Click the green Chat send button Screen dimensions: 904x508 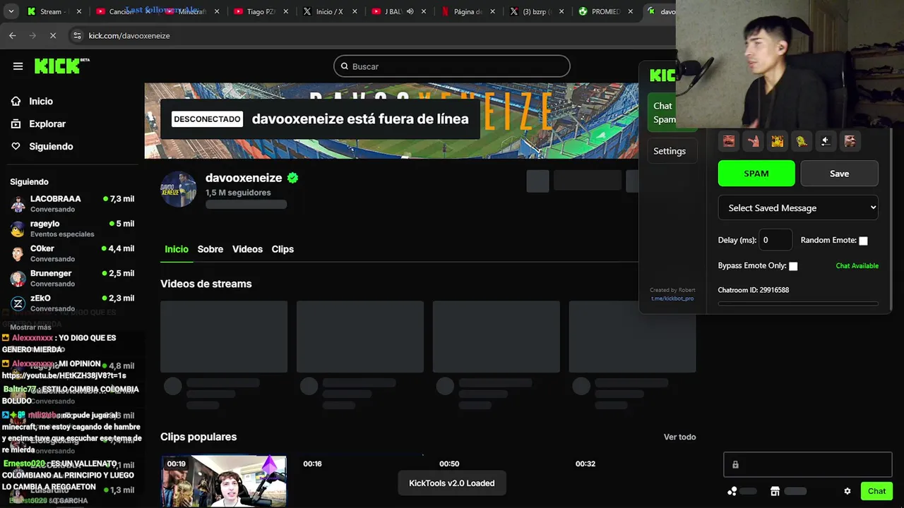click(876, 491)
